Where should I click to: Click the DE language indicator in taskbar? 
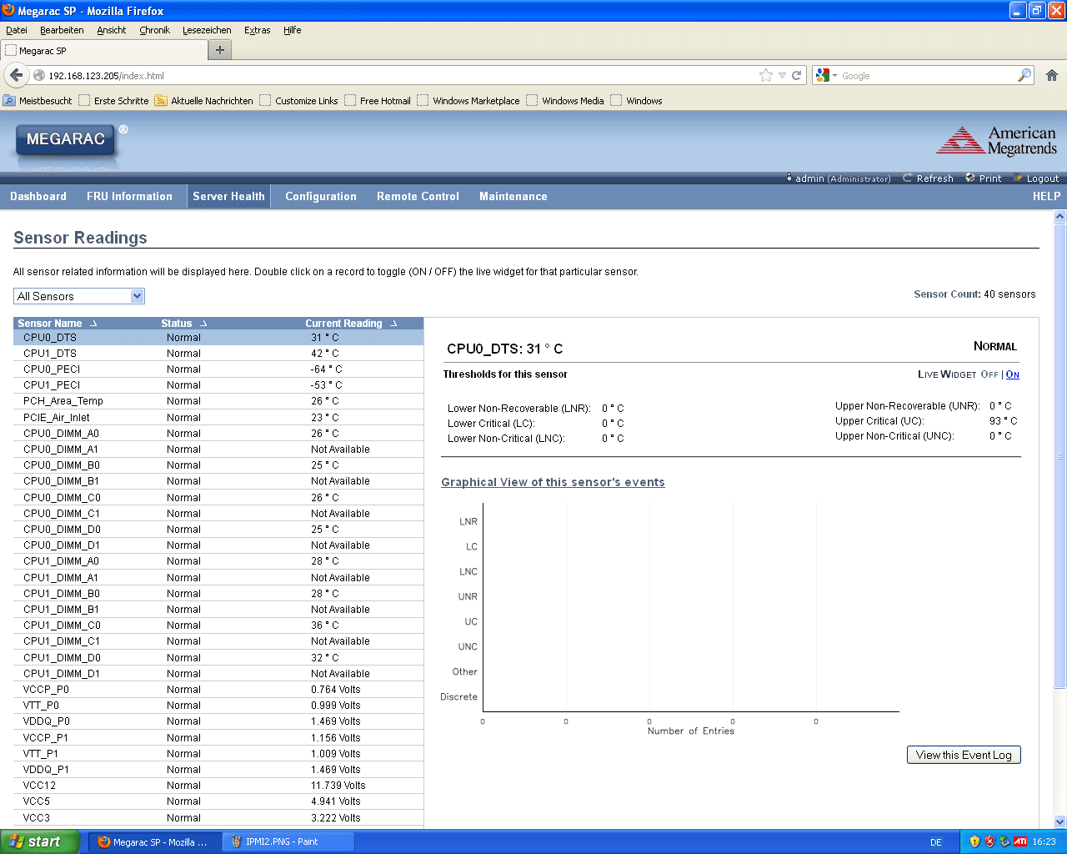[936, 842]
